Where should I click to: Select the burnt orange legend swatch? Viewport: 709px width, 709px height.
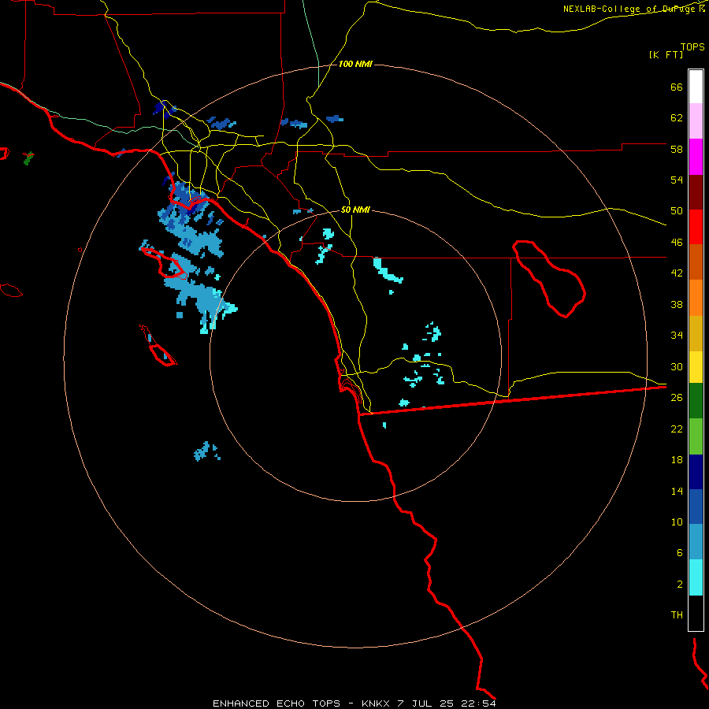coord(696,262)
